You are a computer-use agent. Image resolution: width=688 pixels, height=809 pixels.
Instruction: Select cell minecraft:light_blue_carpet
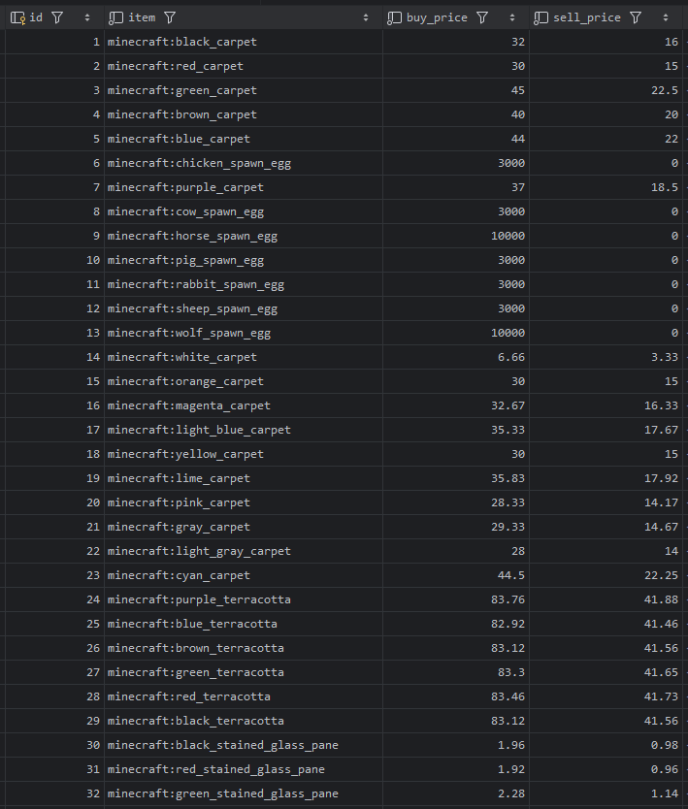click(244, 430)
